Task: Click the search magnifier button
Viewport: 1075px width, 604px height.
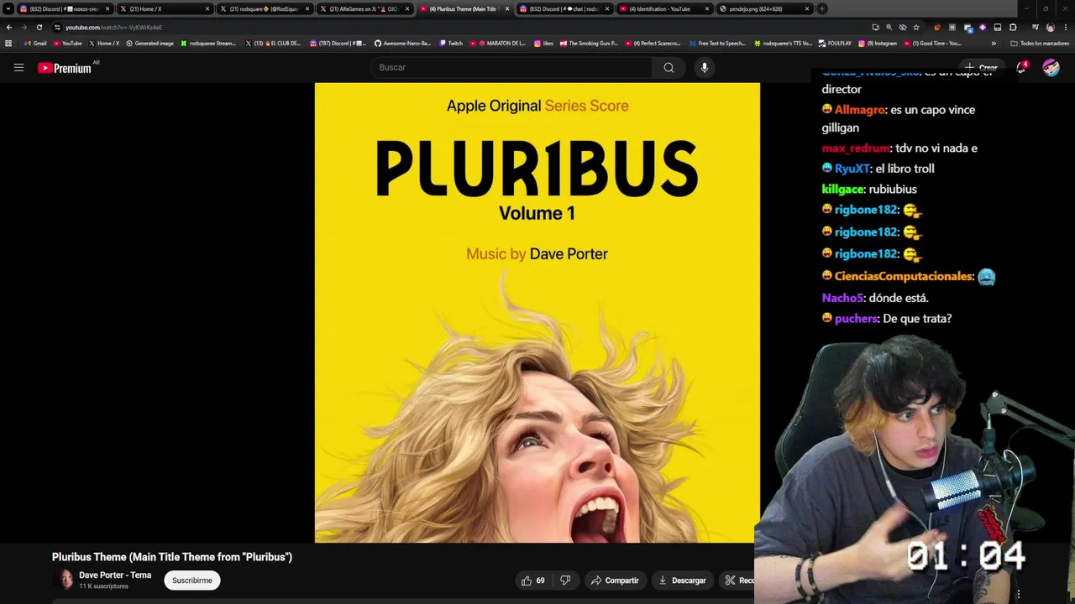Action: click(669, 67)
